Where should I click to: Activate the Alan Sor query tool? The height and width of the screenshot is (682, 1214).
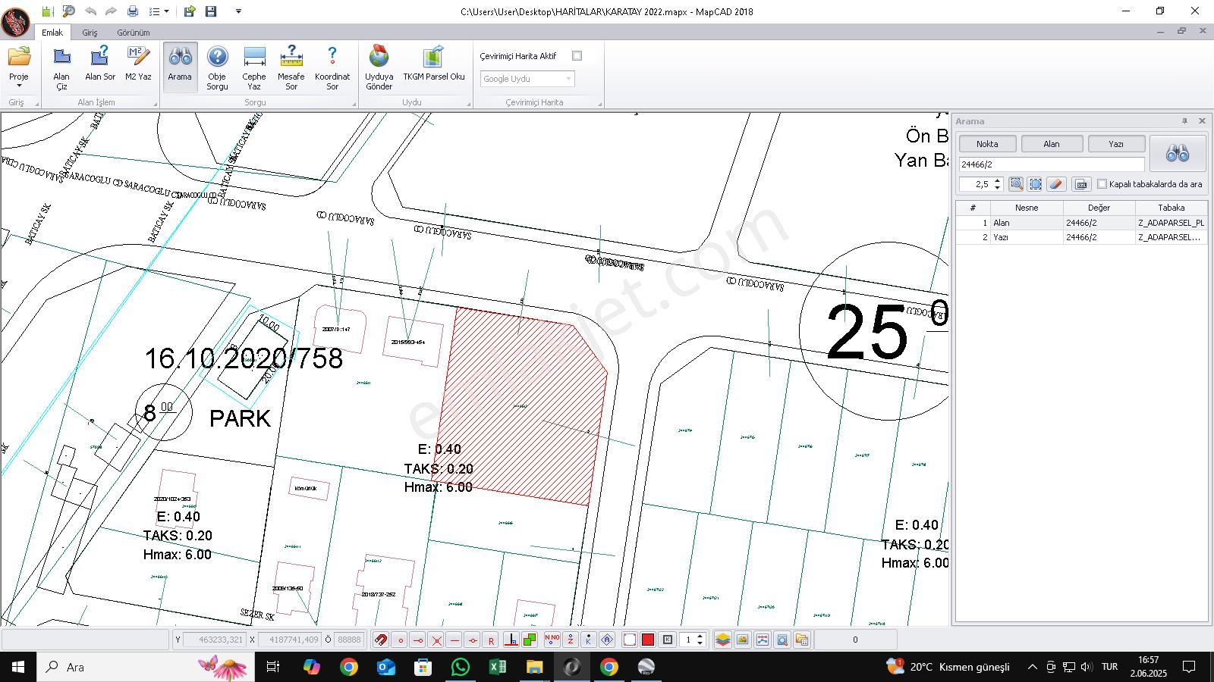[100, 62]
